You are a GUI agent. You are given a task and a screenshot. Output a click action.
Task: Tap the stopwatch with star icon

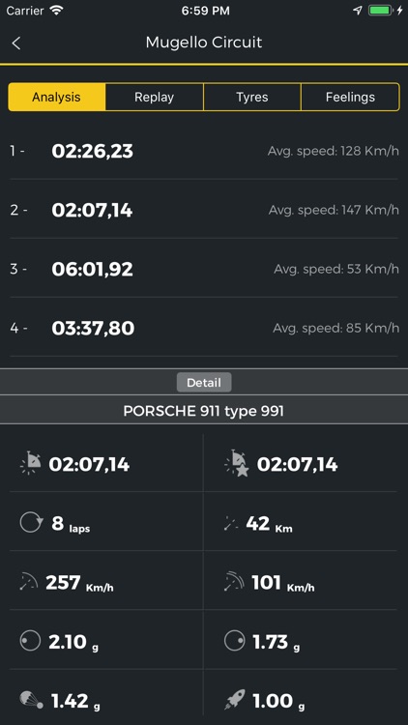tap(236, 463)
